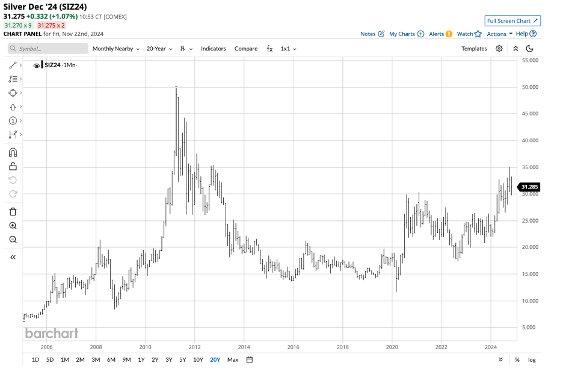Open the Monthly Nearby dropdown
Screen dimensions: 563x378
pyautogui.click(x=116, y=49)
